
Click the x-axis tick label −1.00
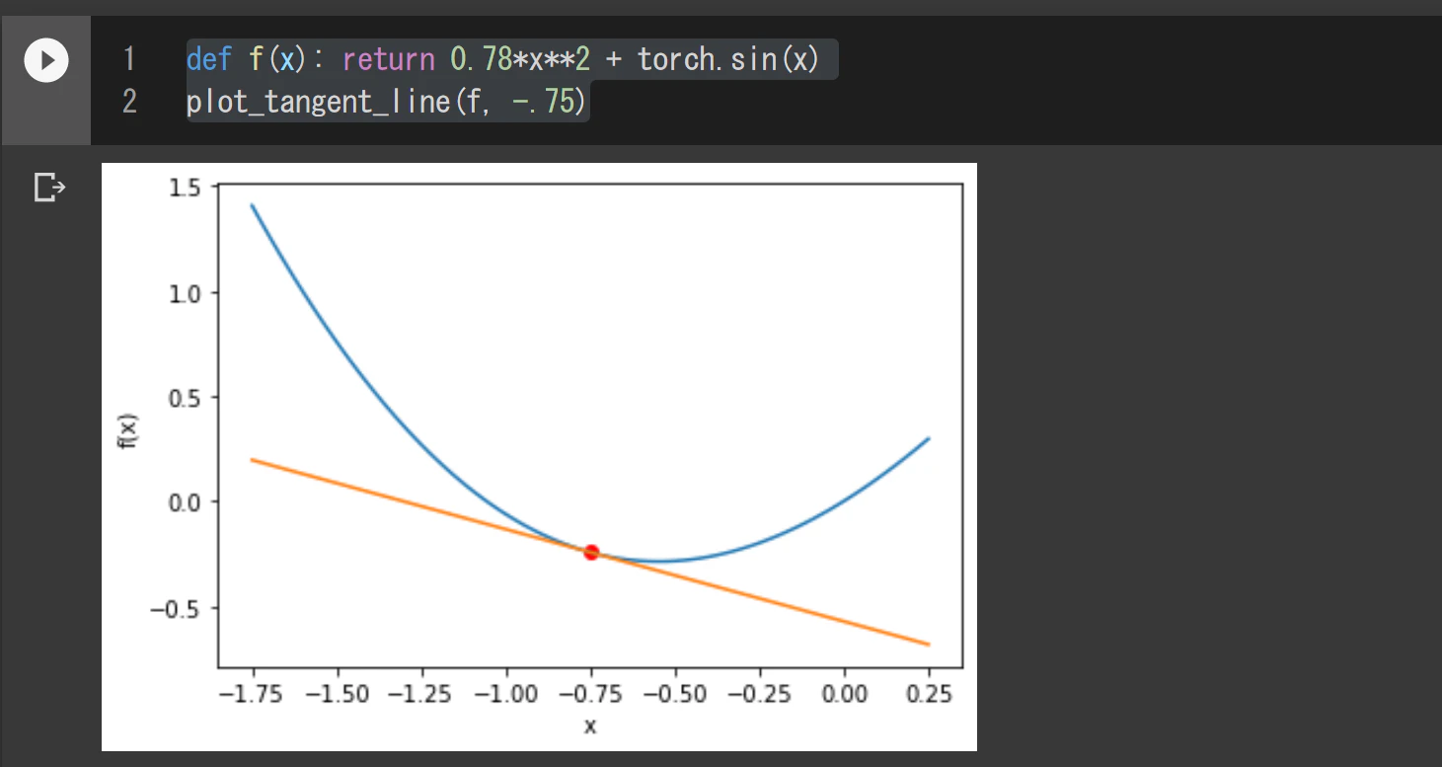[x=506, y=694]
